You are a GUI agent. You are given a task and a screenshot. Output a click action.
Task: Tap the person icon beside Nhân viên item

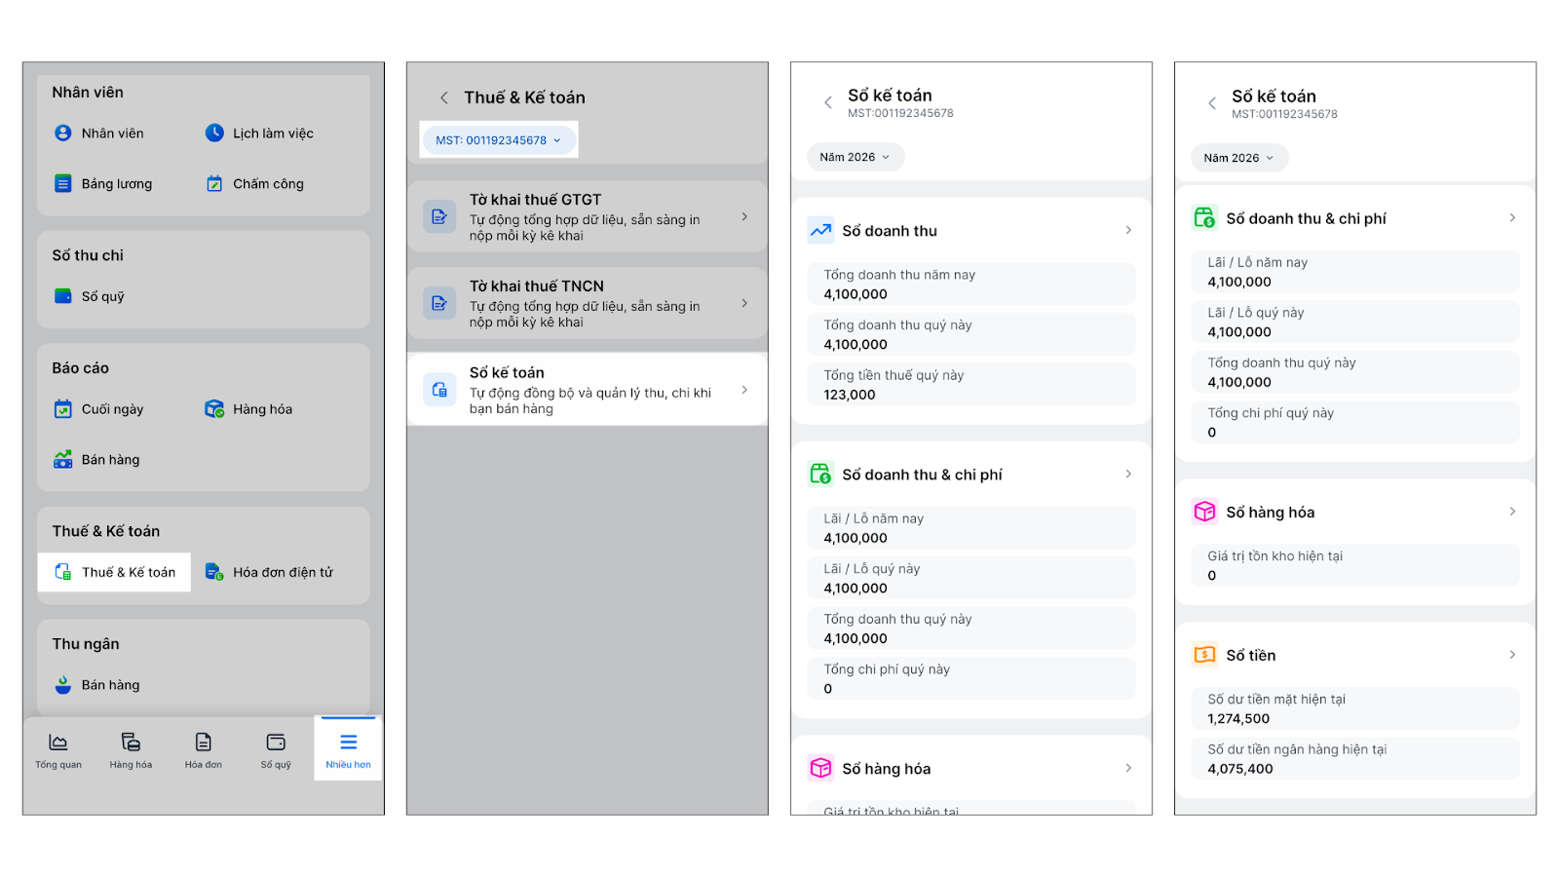pos(63,133)
